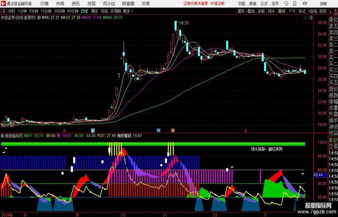Image resolution: width=338 pixels, height=217 pixels.
Task: Expand the 更多 period options
Action: point(128,11)
